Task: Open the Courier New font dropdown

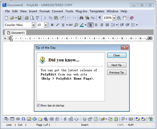Action: (x=33, y=25)
